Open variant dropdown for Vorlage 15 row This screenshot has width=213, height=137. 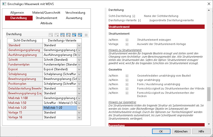pyautogui.click(x=79, y=112)
